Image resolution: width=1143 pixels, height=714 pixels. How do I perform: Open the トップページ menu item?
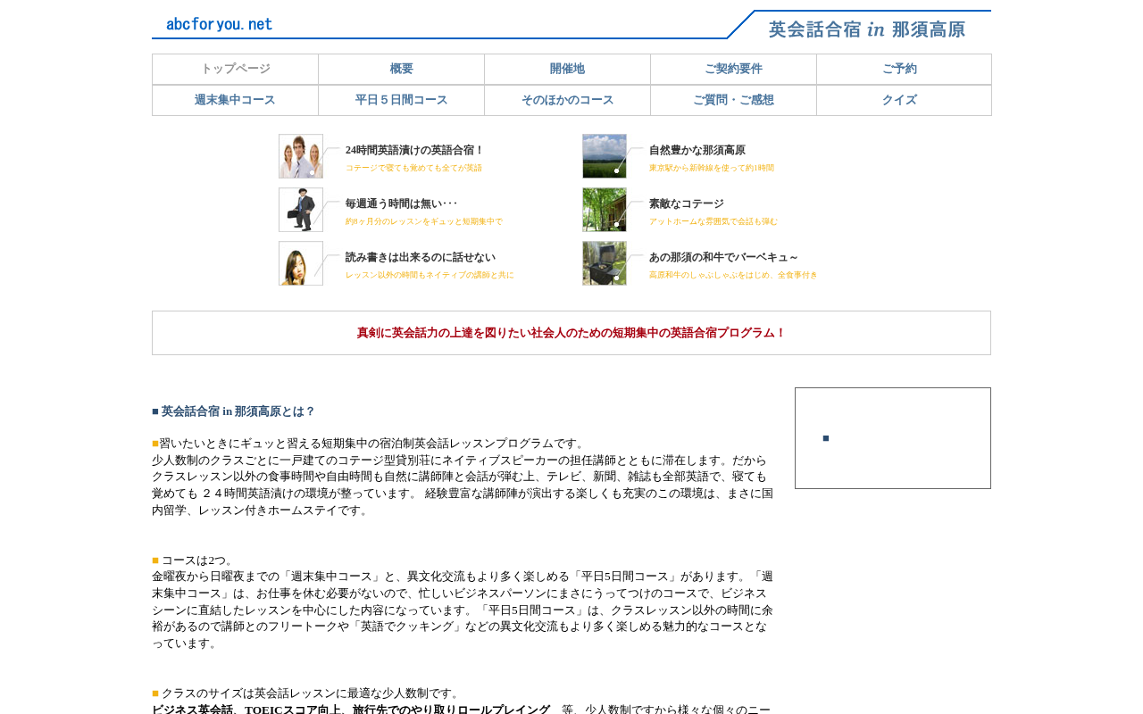click(x=236, y=69)
